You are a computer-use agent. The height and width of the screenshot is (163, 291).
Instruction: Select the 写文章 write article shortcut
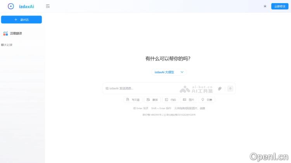[133, 100]
